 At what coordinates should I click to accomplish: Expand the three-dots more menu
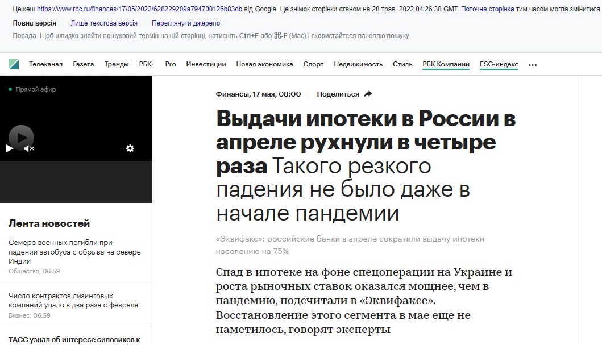coord(533,65)
